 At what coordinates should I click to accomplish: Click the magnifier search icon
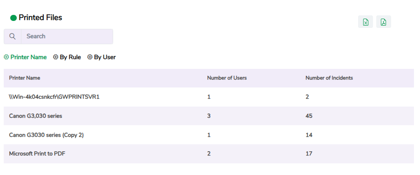12,36
